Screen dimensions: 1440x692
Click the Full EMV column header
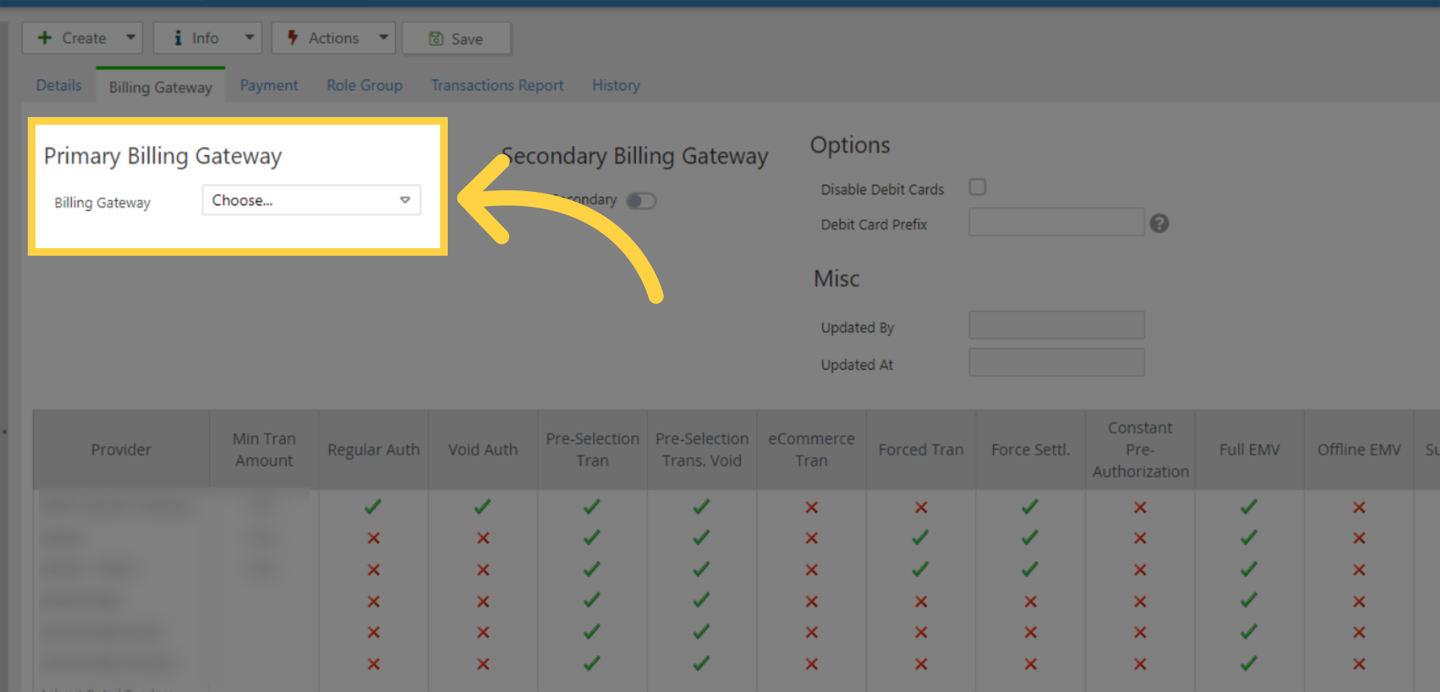pos(1249,450)
